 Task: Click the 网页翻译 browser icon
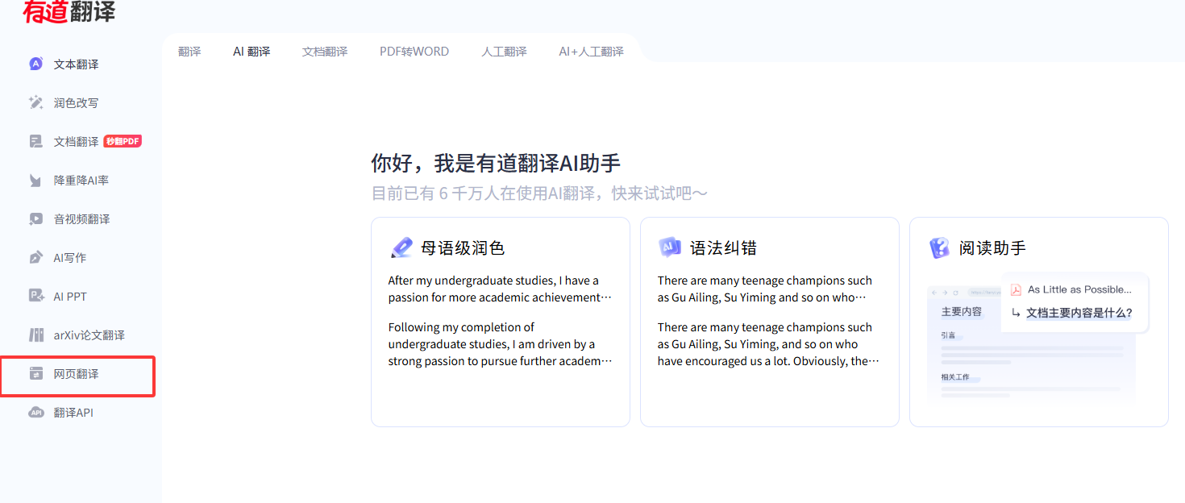coord(35,374)
